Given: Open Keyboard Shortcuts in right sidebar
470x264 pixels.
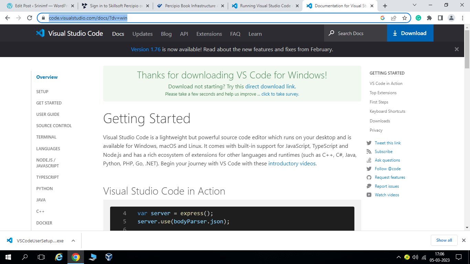Looking at the screenshot, I should 387,111.
